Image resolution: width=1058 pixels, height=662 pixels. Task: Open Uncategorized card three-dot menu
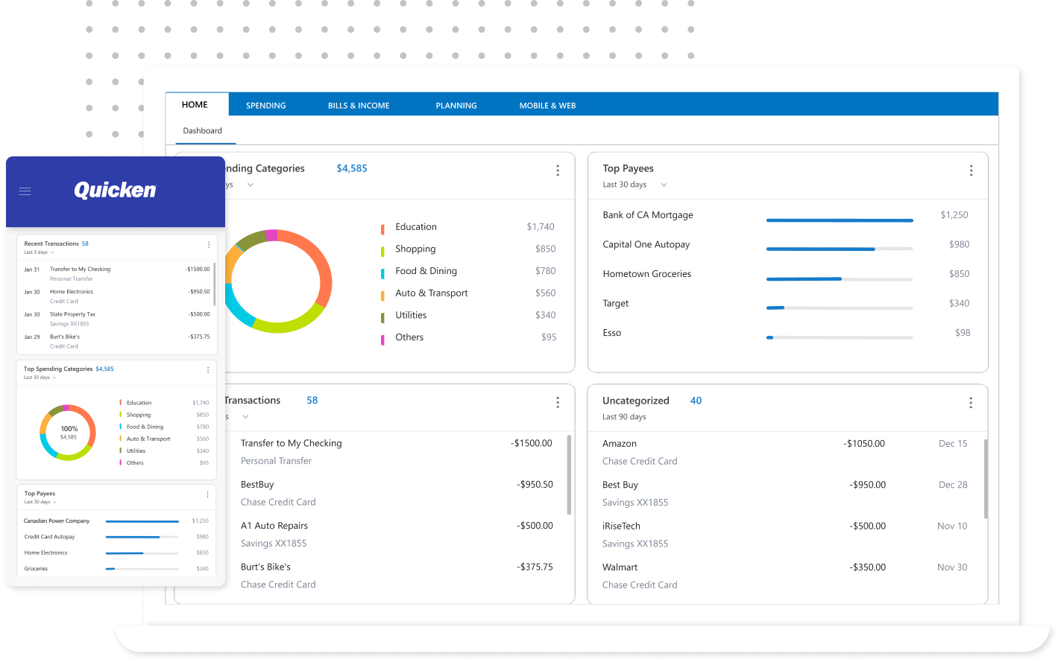coord(970,403)
